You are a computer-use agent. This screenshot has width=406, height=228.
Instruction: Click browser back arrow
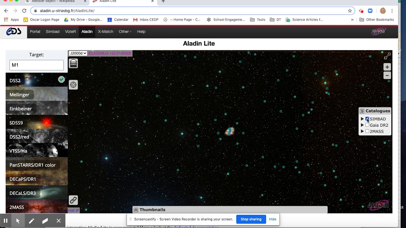(6, 11)
